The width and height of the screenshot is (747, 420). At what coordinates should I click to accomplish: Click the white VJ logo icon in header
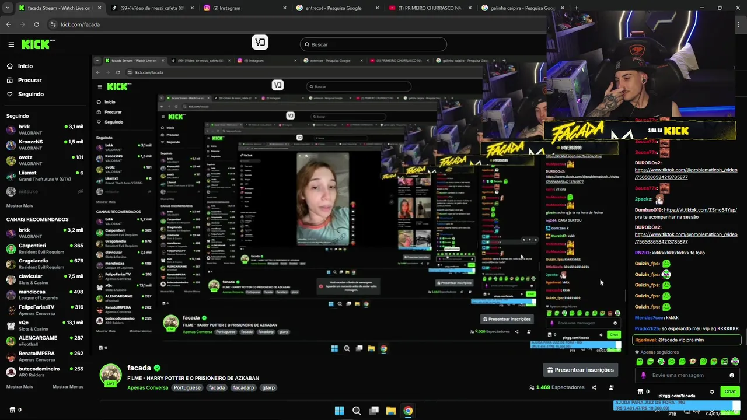pyautogui.click(x=260, y=42)
